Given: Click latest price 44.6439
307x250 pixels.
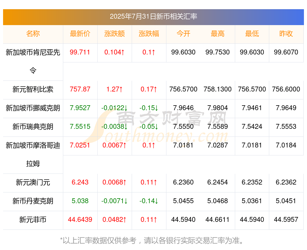Looking at the screenshot, I should click(x=80, y=220).
